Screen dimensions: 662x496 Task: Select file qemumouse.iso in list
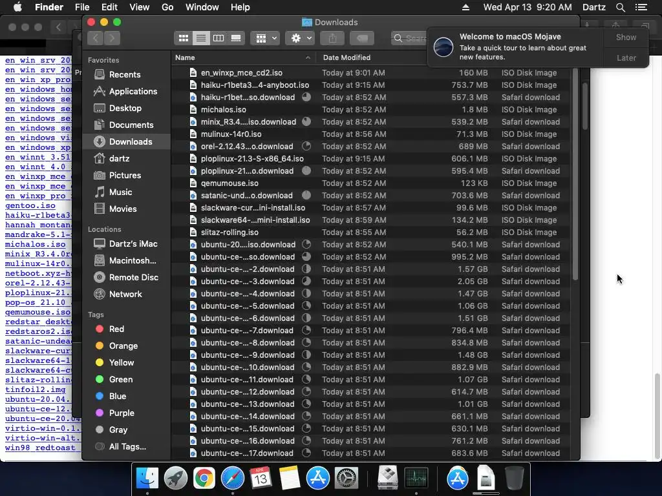(x=372, y=183)
